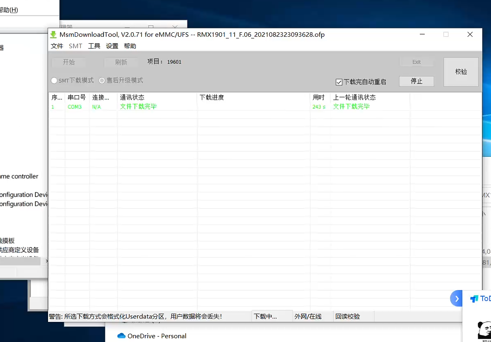Click the green MsmDownloadTool title bar icon
This screenshot has height=342, width=491.
click(x=54, y=35)
